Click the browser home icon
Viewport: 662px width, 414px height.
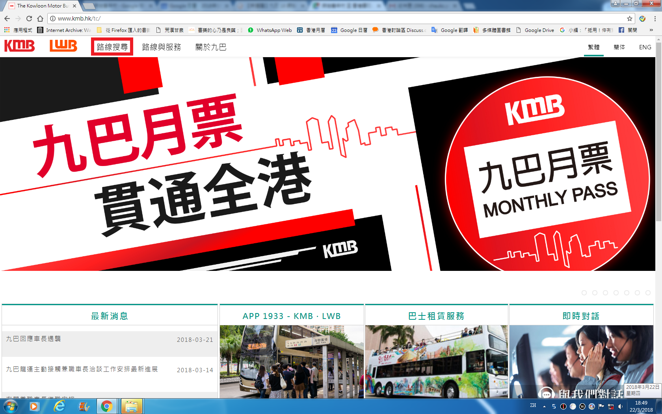(x=40, y=19)
